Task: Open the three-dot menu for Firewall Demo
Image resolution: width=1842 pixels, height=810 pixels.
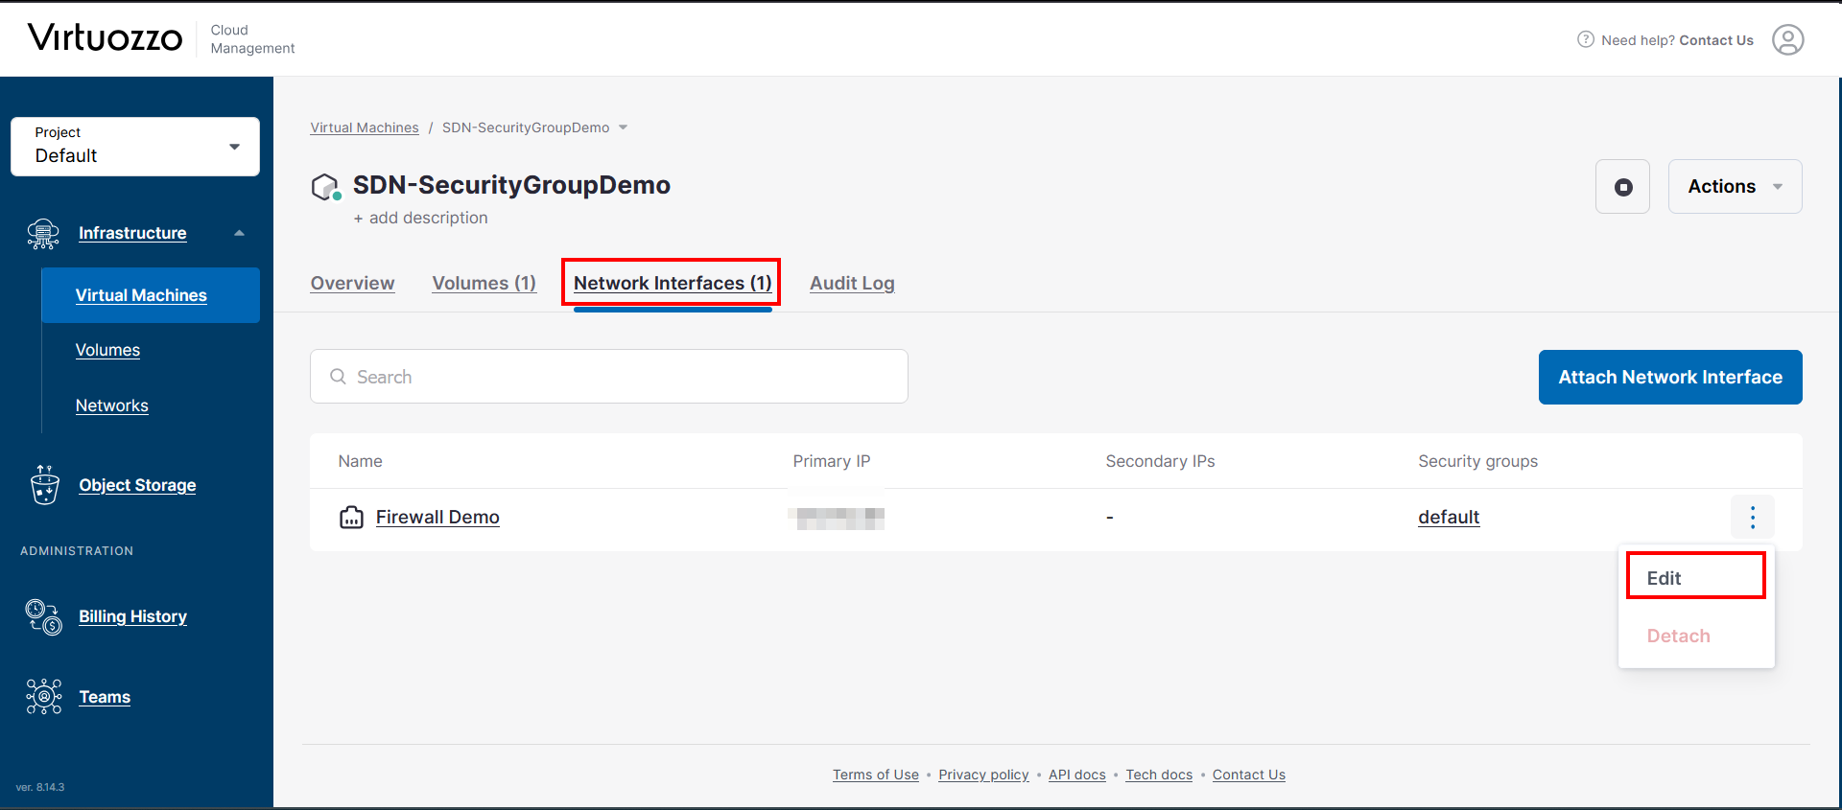Action: point(1753,518)
